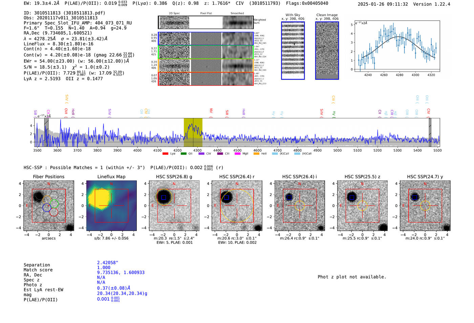Select the red-bordered fiber spectrum row
The height and width of the screenshot is (323, 474).
tap(206, 79)
